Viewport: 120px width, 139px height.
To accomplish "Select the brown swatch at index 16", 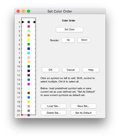I will (x=29, y=93).
